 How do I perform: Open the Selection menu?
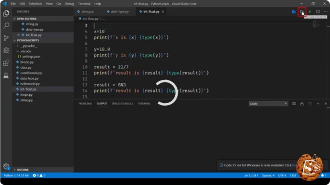coord(35,4)
